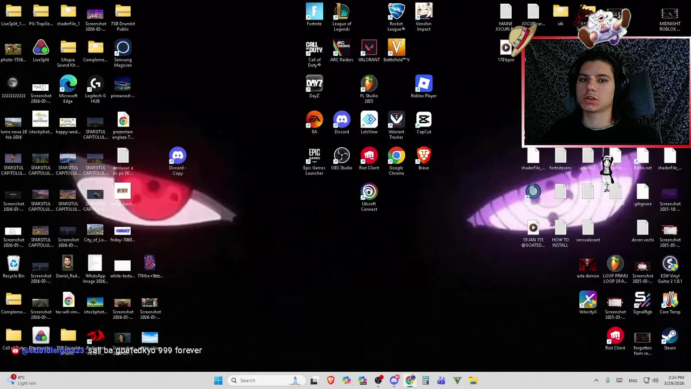Show hidden tray icons chevron
691x389 pixels.
596,380
